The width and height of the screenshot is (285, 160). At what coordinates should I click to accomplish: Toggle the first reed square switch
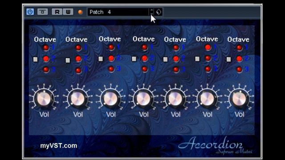click(x=36, y=59)
